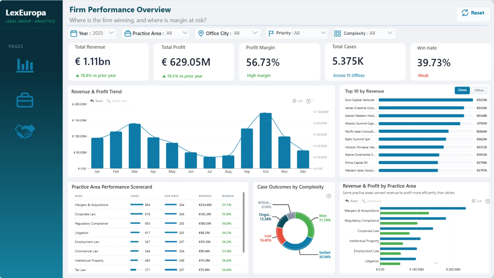Image resolution: width=494 pixels, height=278 pixels.
Task: Switch Top 10 to Offices view
Action: click(479, 90)
